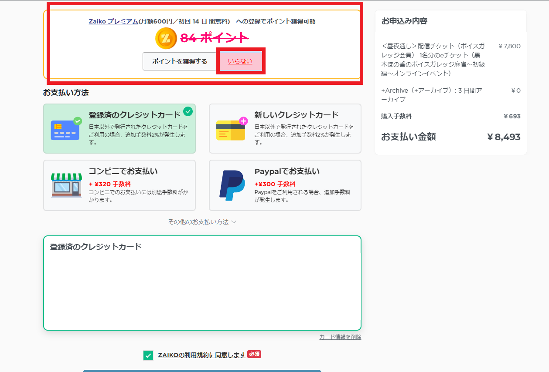Select コンビニでお支払い payment option
549x372 pixels.
coord(119,185)
